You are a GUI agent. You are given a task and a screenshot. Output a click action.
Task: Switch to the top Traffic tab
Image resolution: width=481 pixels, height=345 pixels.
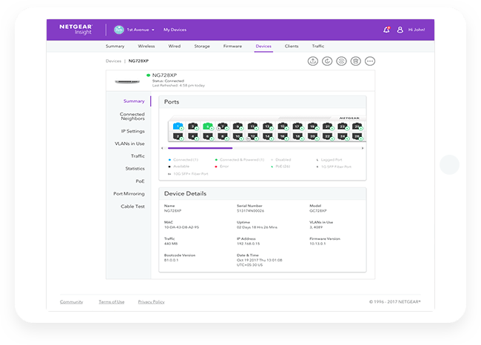point(318,47)
